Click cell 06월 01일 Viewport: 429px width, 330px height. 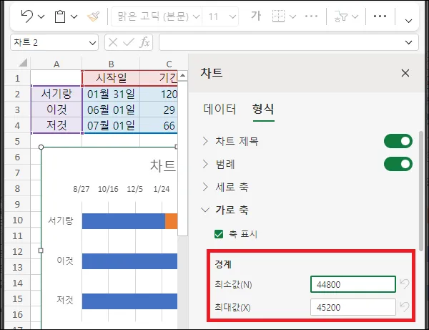click(x=111, y=110)
